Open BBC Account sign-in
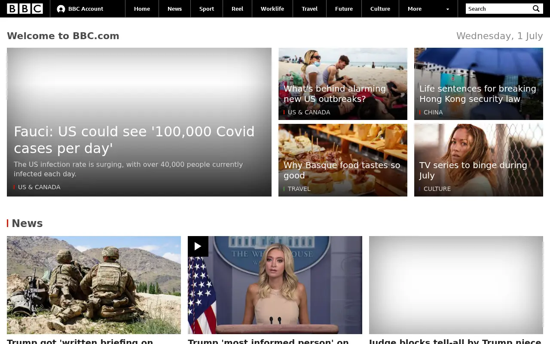 [80, 9]
